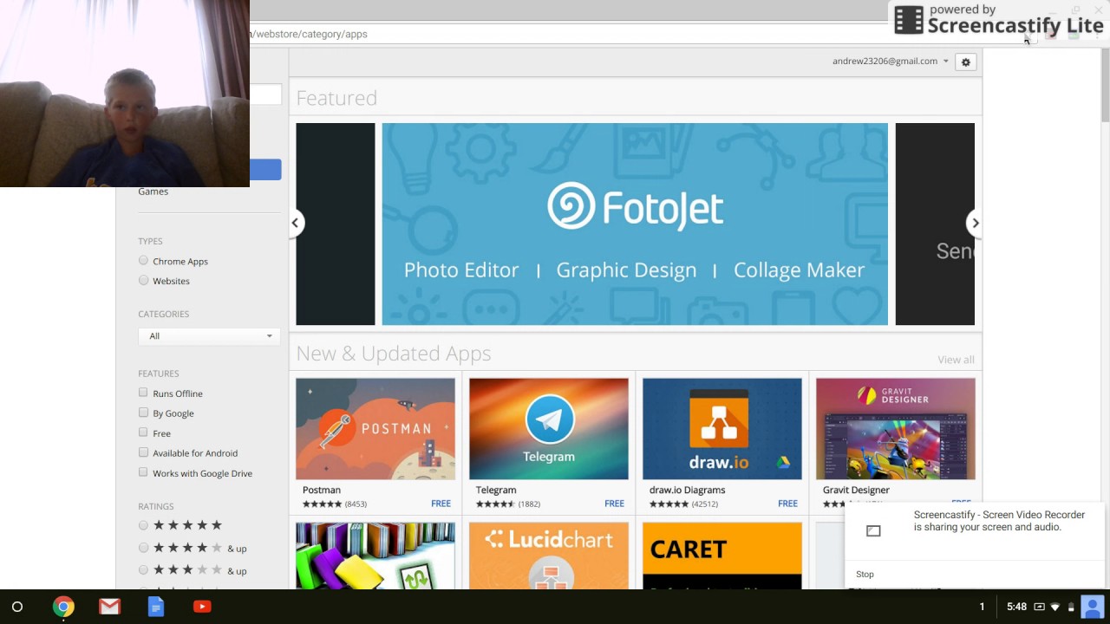Select the Websites type radio
1110x624 pixels.
click(143, 280)
